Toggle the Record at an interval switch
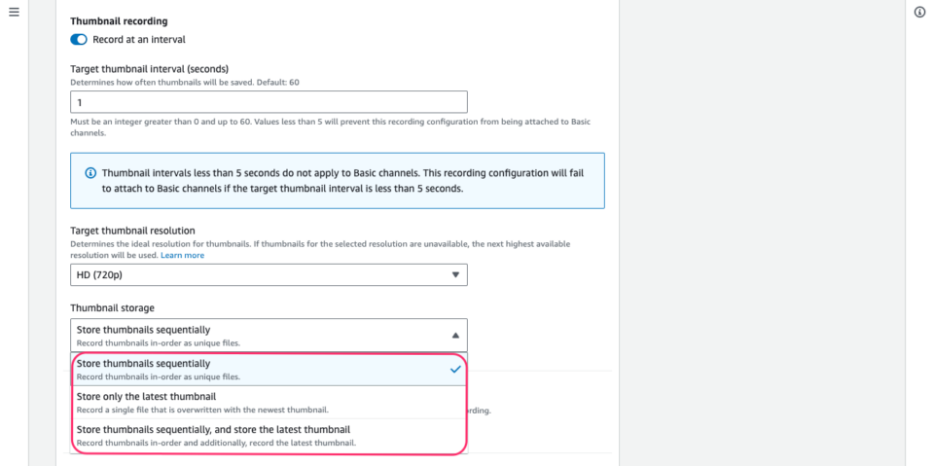934x466 pixels. coord(79,40)
